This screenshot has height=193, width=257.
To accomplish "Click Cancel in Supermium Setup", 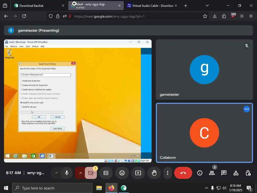I will [58, 117].
